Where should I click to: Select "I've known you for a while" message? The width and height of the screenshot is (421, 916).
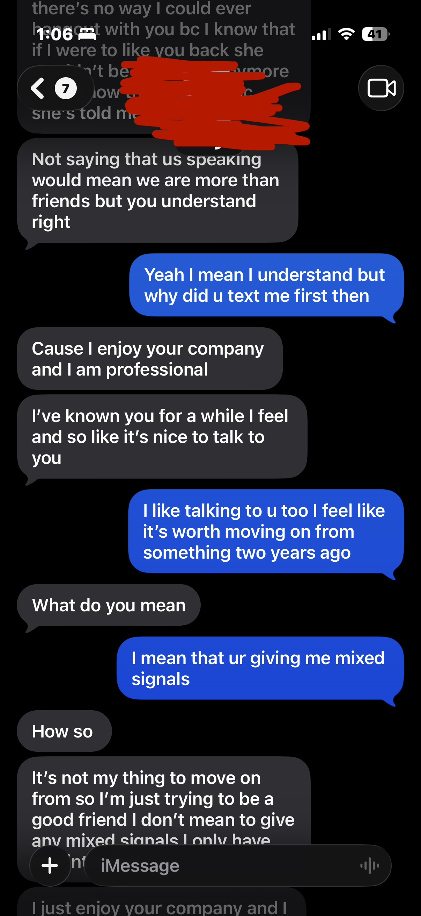coord(162,436)
